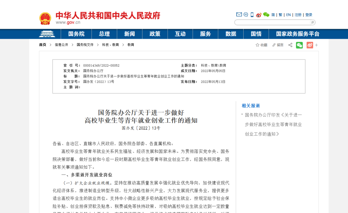Share the article via the red Weibo icon

click(x=309, y=45)
